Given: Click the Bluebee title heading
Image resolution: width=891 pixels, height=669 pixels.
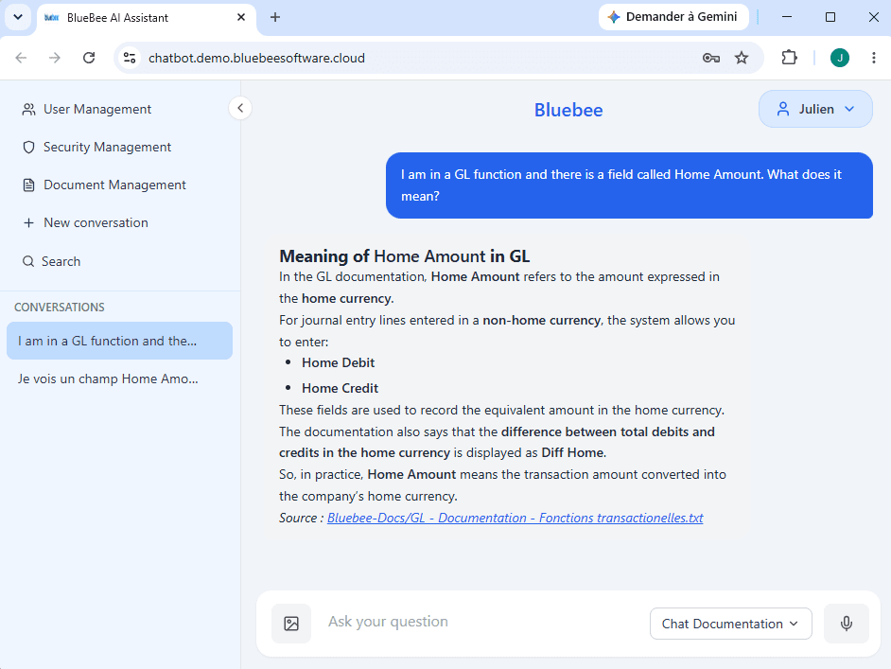Looking at the screenshot, I should point(568,110).
